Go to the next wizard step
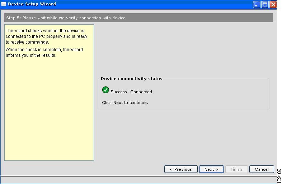282x184 pixels. click(211, 169)
